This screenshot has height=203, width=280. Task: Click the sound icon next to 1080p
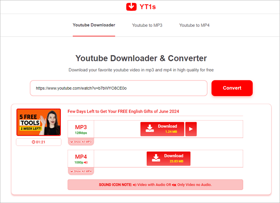86,163
